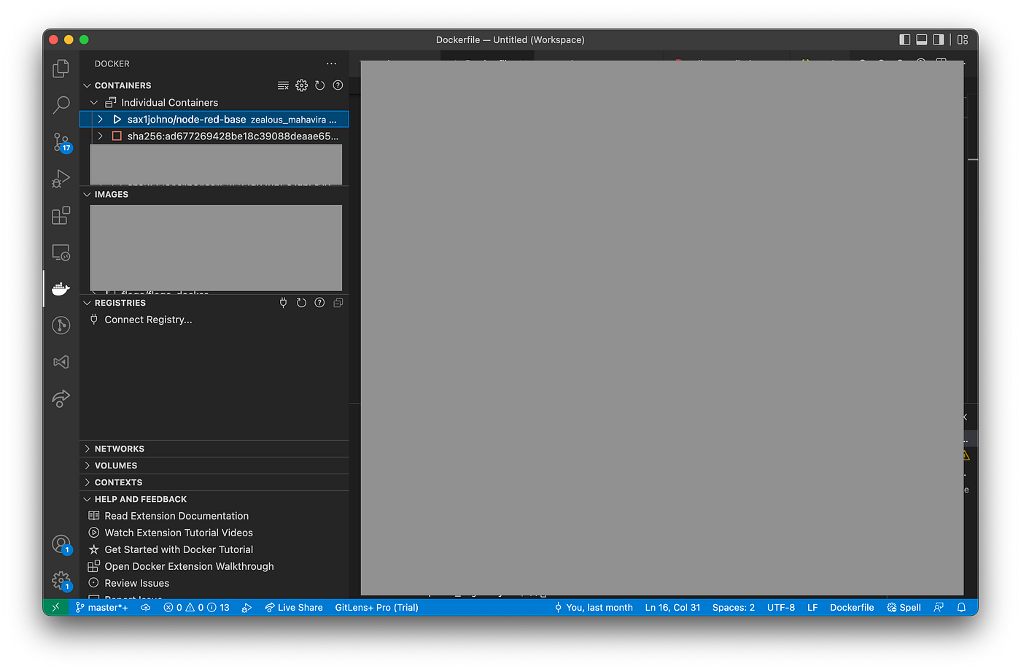The height and width of the screenshot is (672, 1021).
Task: Open Source Control view with 17 badge
Action: point(61,142)
